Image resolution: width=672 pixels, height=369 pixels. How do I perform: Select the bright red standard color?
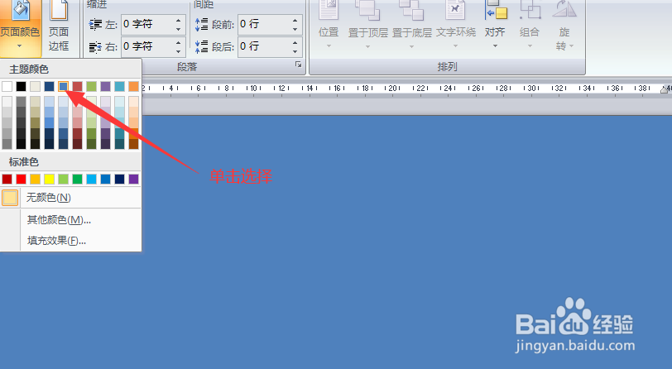(21, 179)
